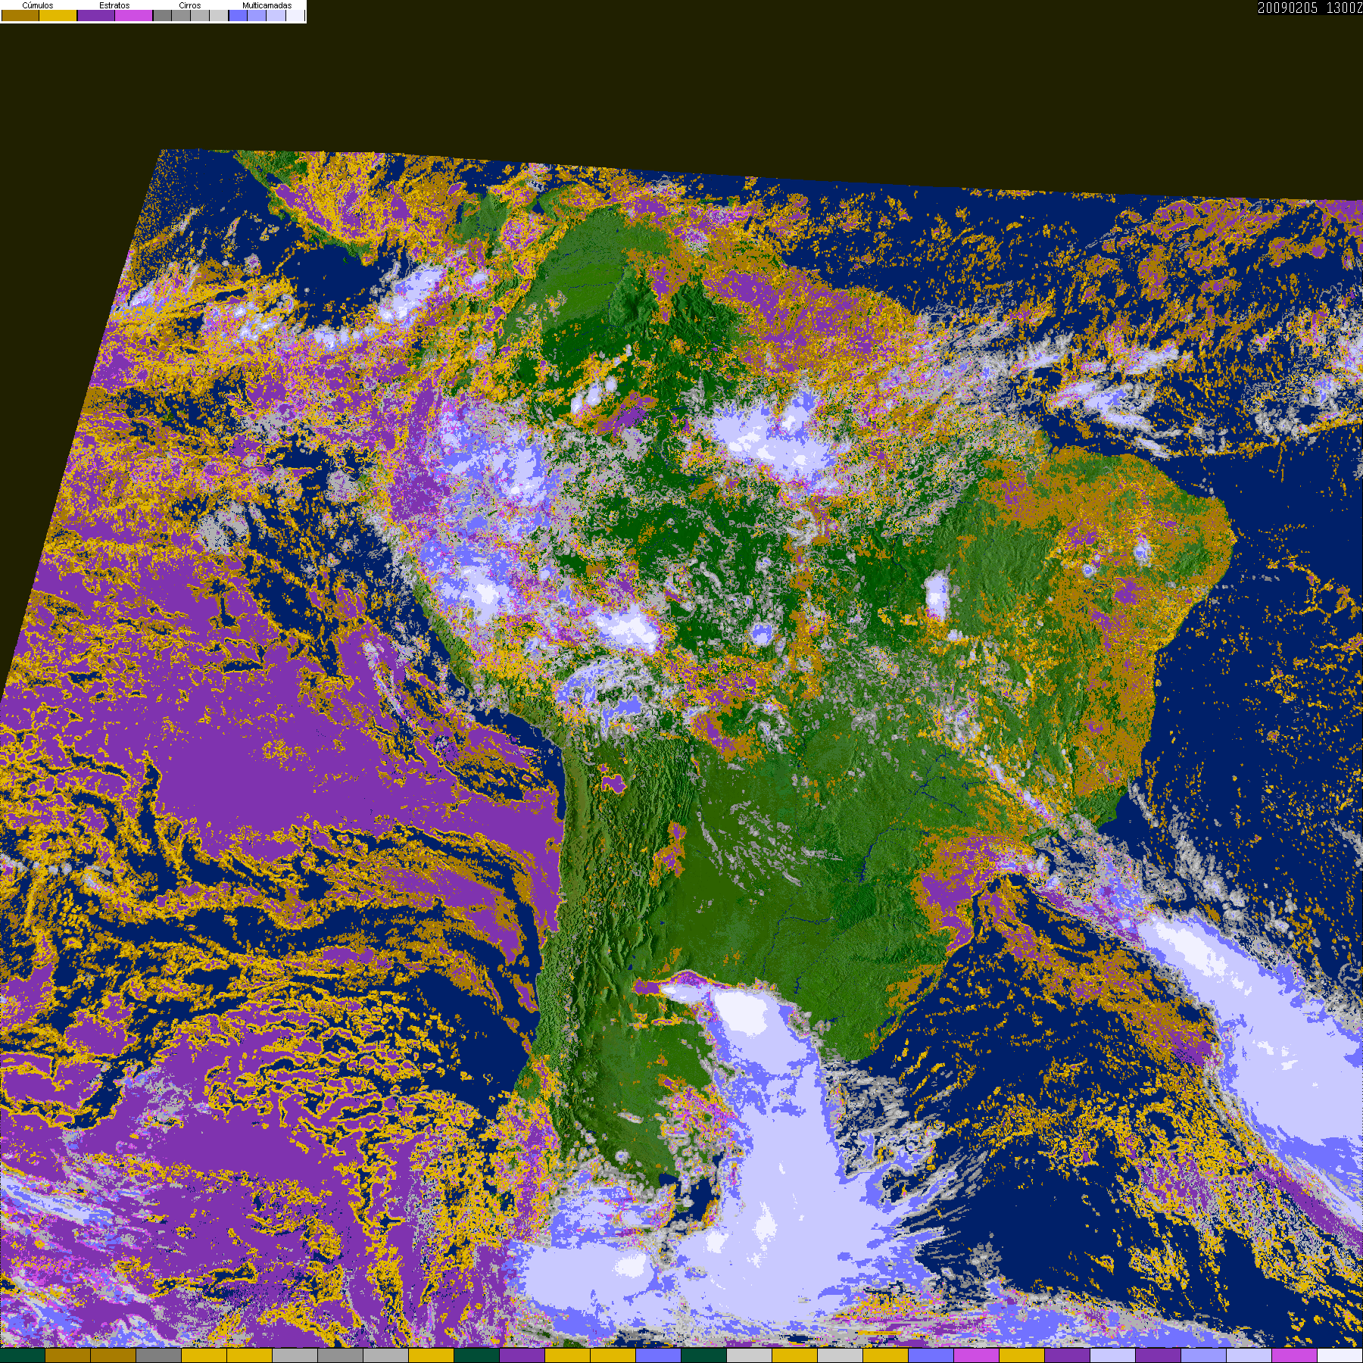Screen dimensions: 1363x1363
Task: Click the 20090205 1300Z timestamp
Action: tap(1310, 8)
